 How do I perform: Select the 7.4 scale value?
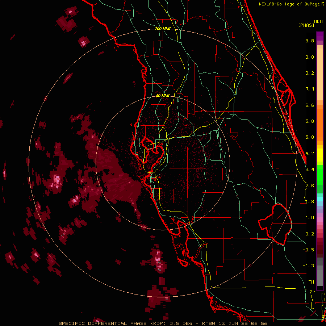coord(310,89)
